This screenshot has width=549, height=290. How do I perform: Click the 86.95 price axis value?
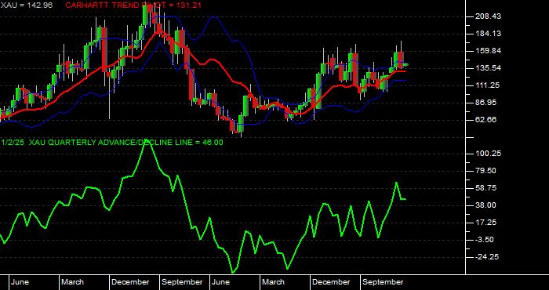point(486,103)
